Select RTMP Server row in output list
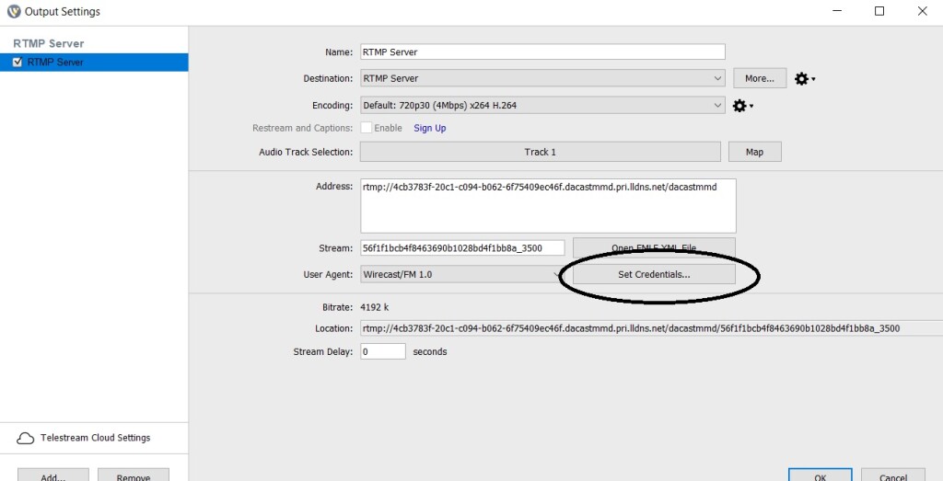The image size is (943, 481). coord(94,62)
